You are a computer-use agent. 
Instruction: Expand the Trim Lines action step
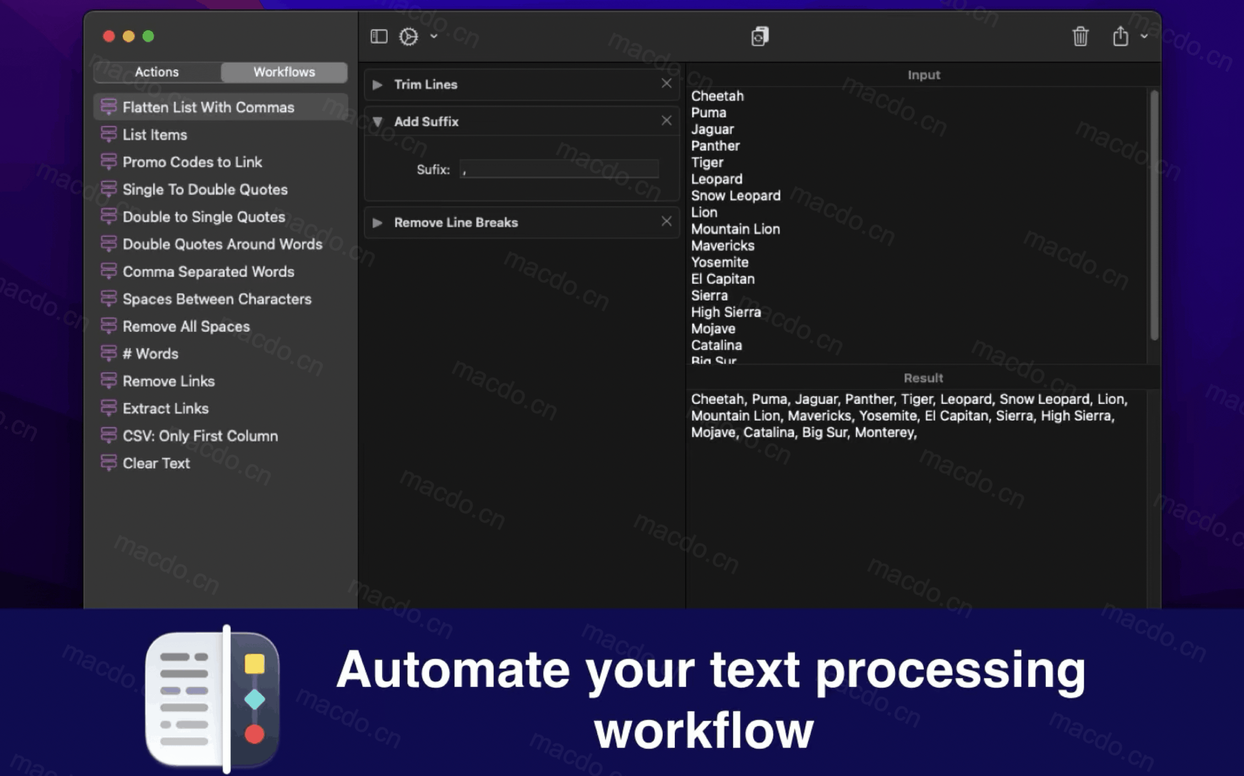pos(377,83)
